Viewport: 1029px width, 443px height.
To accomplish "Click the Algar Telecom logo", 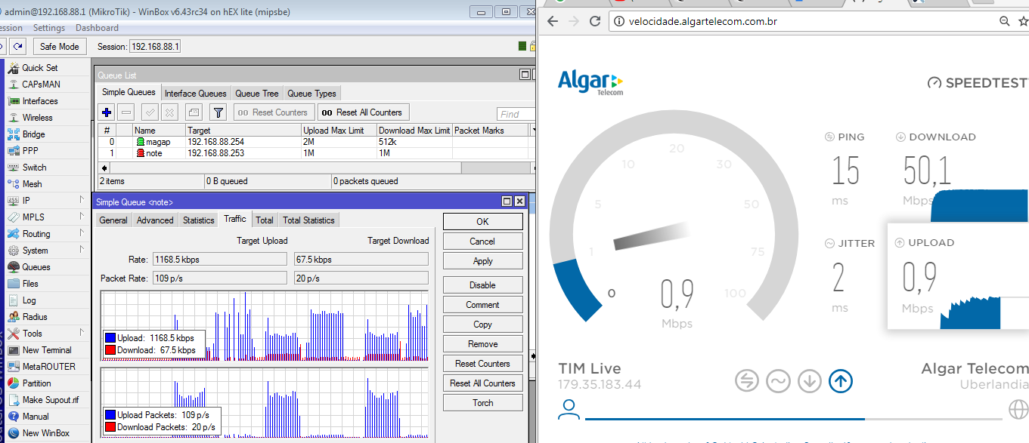I will point(590,82).
